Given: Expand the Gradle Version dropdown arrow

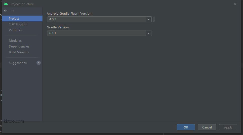Looking at the screenshot, I should point(148,33).
